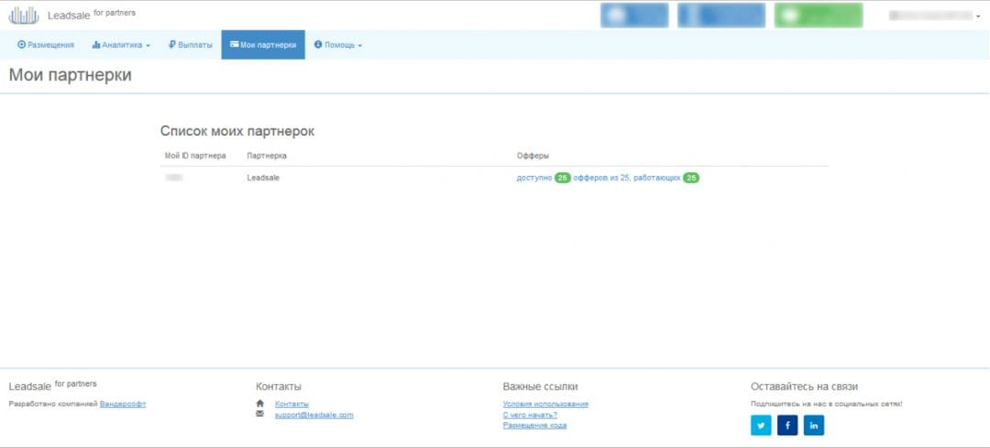Click the envelope icon beside support email
990x448 pixels.
click(259, 414)
